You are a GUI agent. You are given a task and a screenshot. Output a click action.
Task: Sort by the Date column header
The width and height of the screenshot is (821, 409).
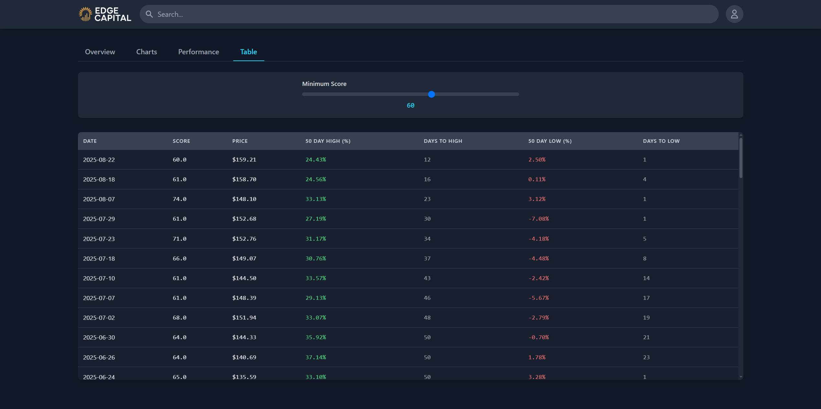pyautogui.click(x=90, y=141)
